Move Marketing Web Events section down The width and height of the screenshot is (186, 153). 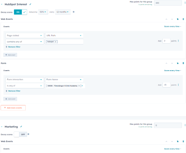(172, 141)
